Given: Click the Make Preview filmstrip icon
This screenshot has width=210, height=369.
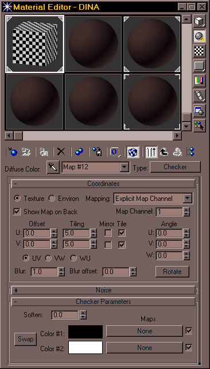Looking at the screenshot, I should pyautogui.click(x=199, y=96).
